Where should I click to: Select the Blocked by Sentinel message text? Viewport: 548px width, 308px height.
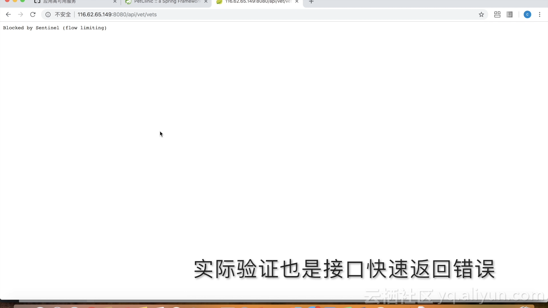[x=55, y=28]
